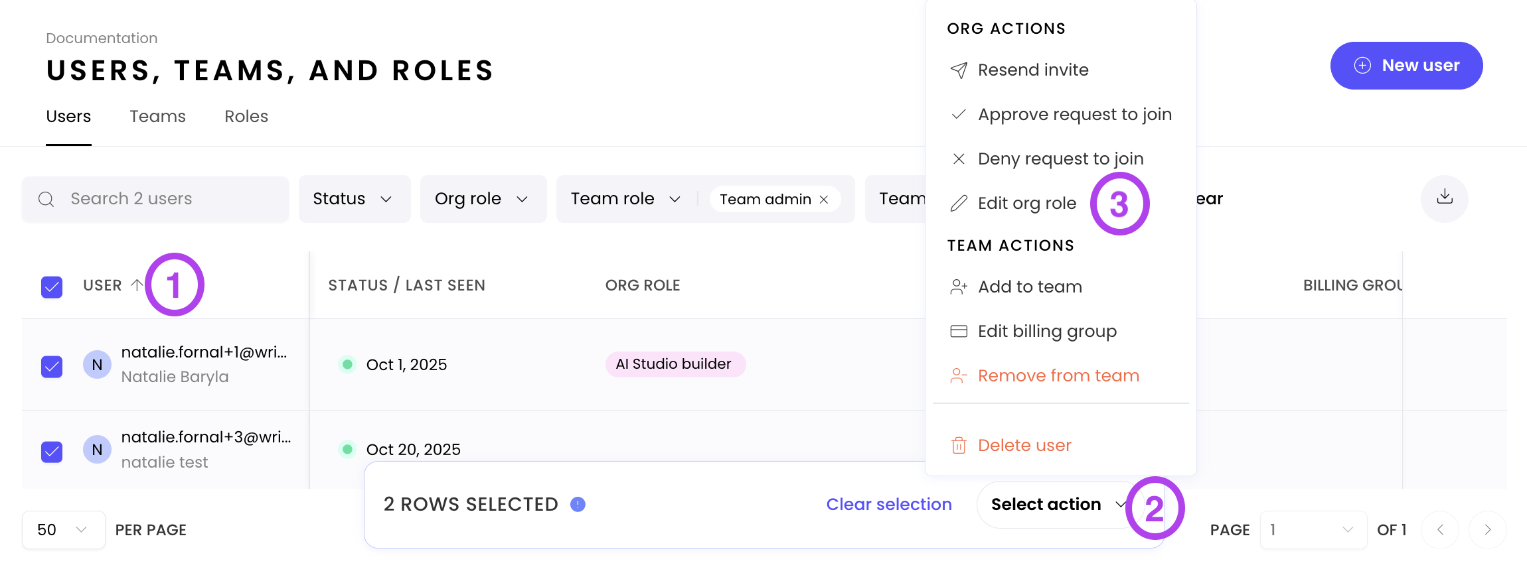Go to next page arrow
This screenshot has width=1527, height=585.
pyautogui.click(x=1487, y=530)
